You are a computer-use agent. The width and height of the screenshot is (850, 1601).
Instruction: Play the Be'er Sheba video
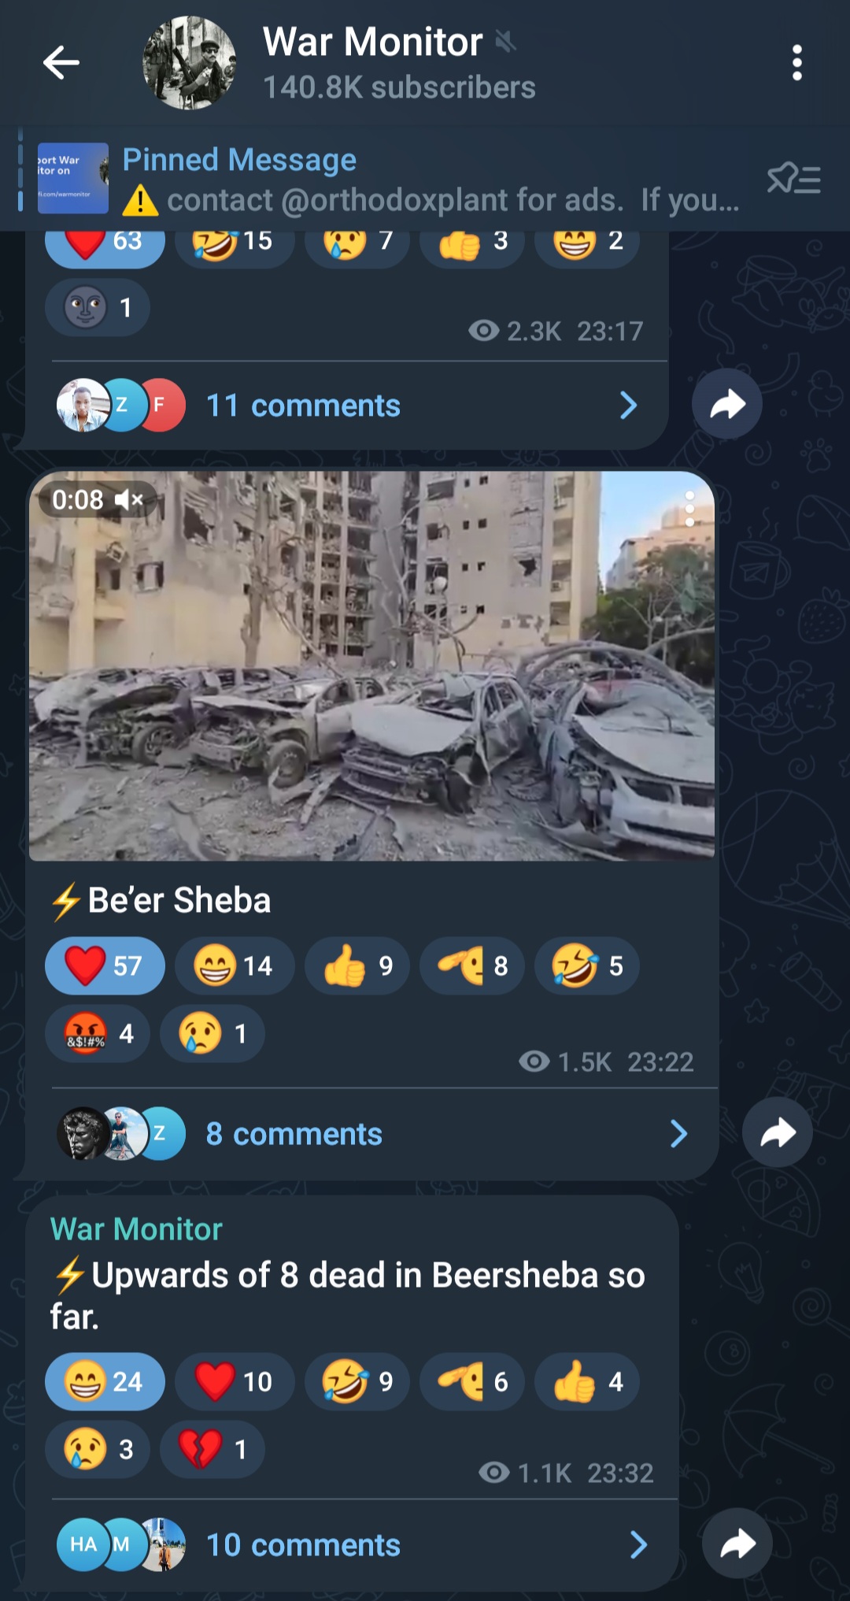pyautogui.click(x=371, y=665)
